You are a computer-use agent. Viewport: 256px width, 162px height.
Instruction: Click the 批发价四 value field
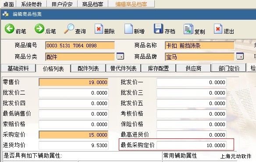click(74, 103)
